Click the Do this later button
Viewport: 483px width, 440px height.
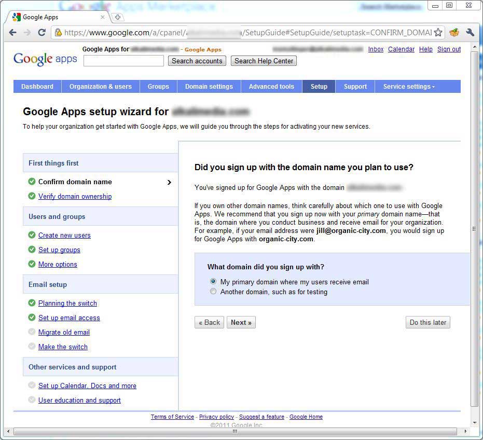point(428,322)
